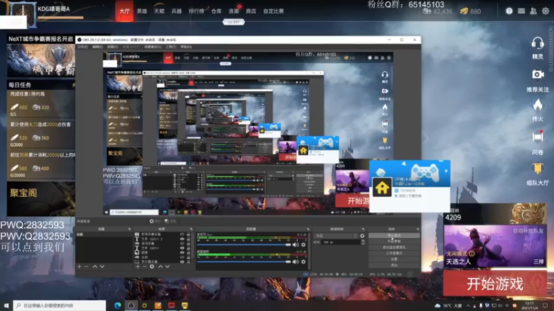Toggle 自动补充队友 option on mode card
The height and width of the screenshot is (311, 554).
click(x=528, y=231)
